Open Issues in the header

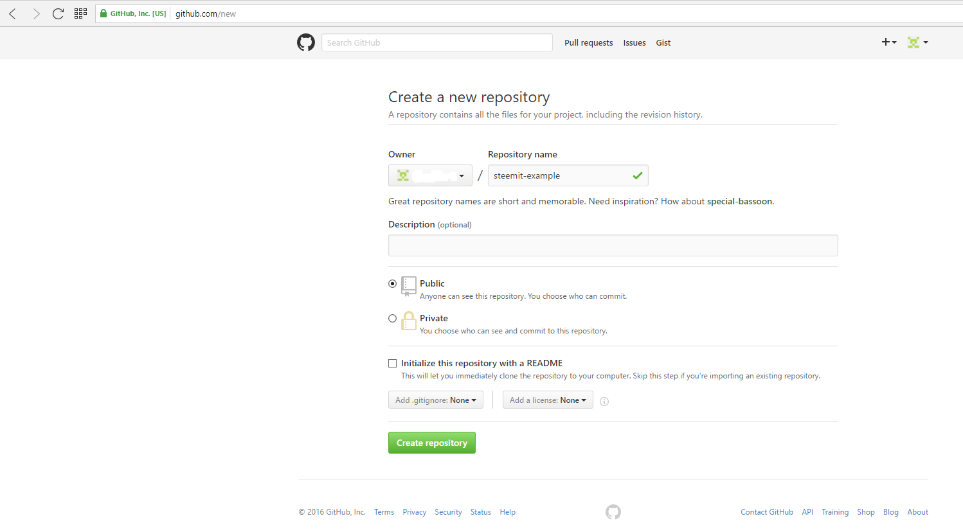pos(634,42)
